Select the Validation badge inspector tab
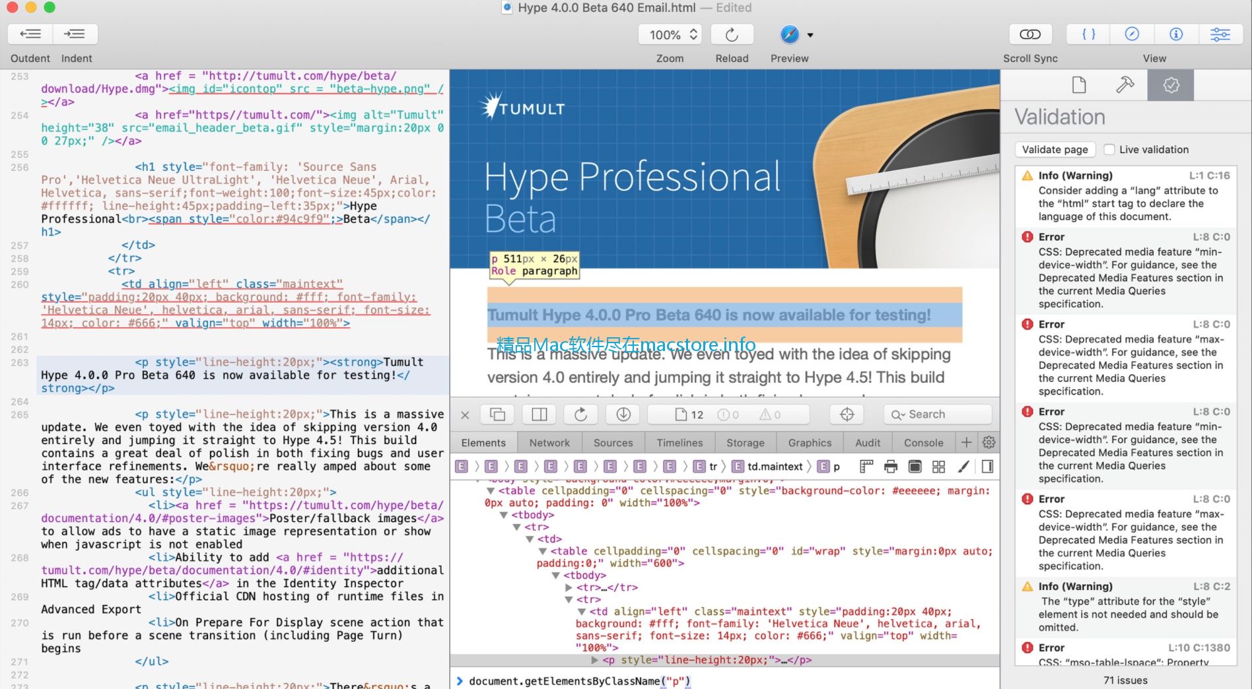 pos(1171,85)
